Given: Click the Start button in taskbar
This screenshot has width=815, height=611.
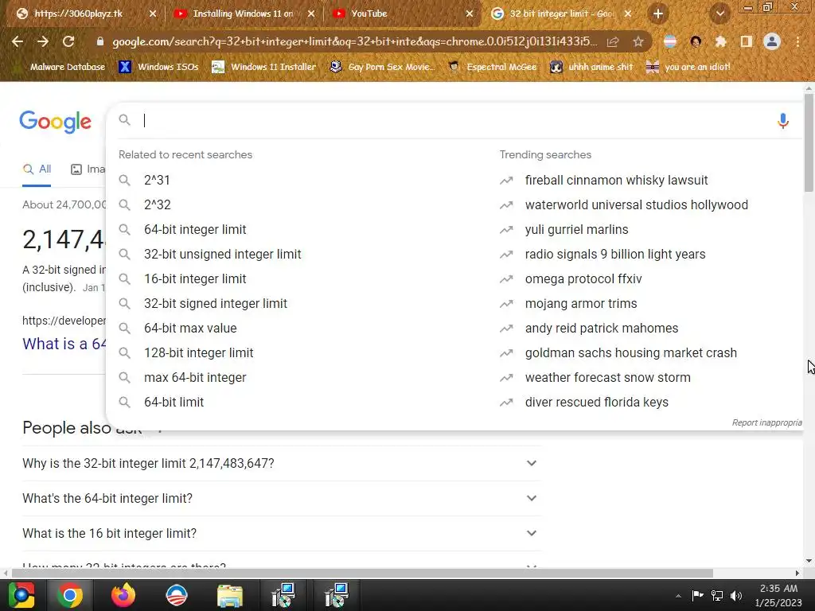Looking at the screenshot, I should [21, 595].
